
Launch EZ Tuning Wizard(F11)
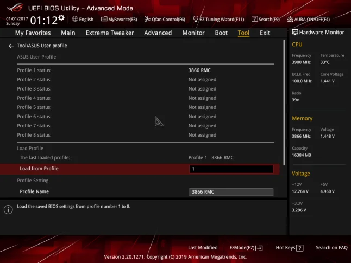pos(218,19)
